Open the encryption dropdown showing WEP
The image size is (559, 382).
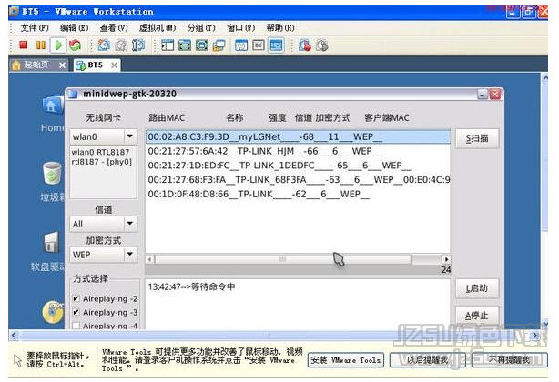(x=104, y=254)
